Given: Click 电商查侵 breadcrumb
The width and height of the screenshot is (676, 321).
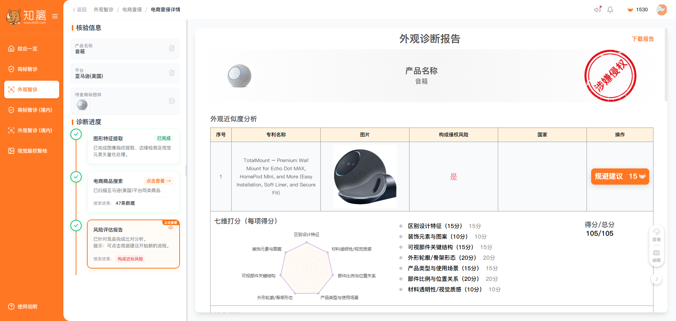Looking at the screenshot, I should point(132,10).
